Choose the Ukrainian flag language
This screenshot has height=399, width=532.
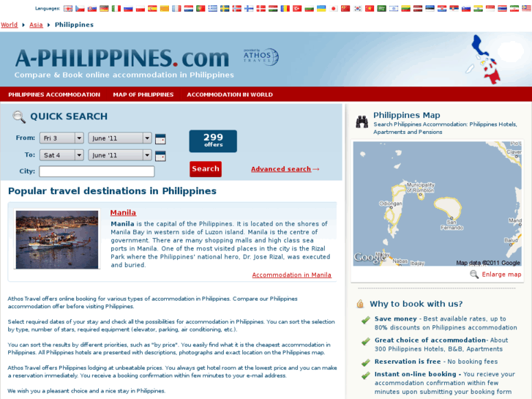tap(321, 9)
